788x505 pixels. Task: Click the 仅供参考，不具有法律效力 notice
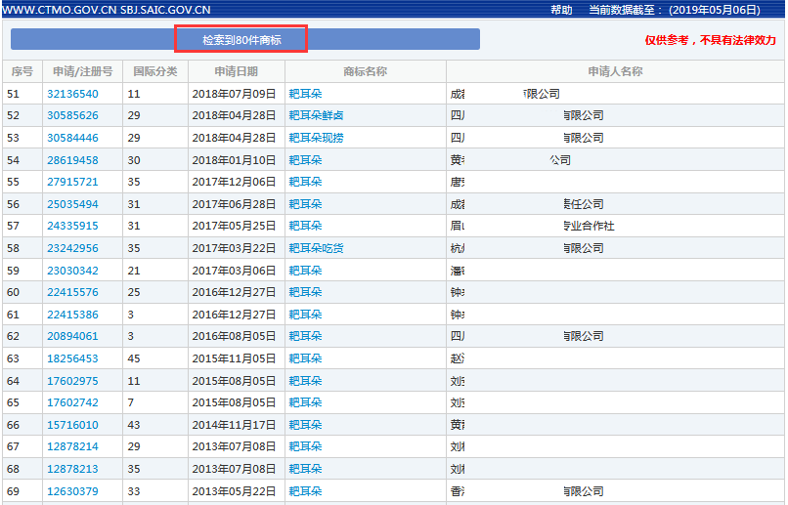tap(711, 40)
